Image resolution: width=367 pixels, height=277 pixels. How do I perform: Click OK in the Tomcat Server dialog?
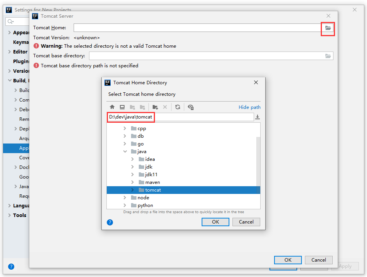288,260
